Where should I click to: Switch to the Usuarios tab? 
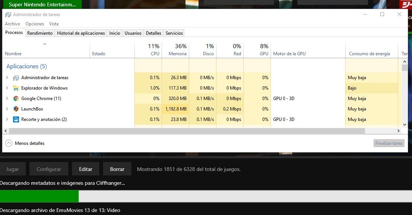point(133,33)
